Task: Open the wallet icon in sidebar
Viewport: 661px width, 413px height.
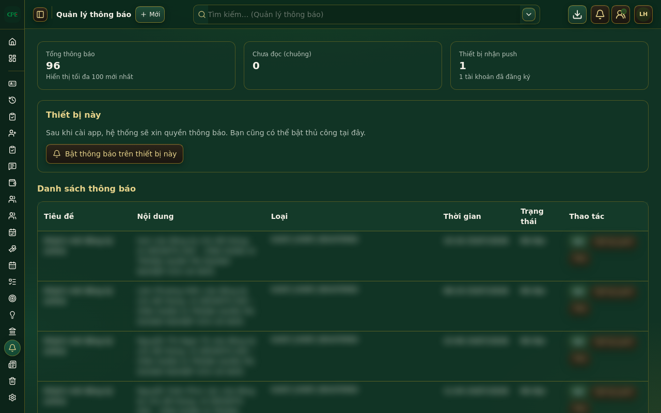Action: [12, 183]
